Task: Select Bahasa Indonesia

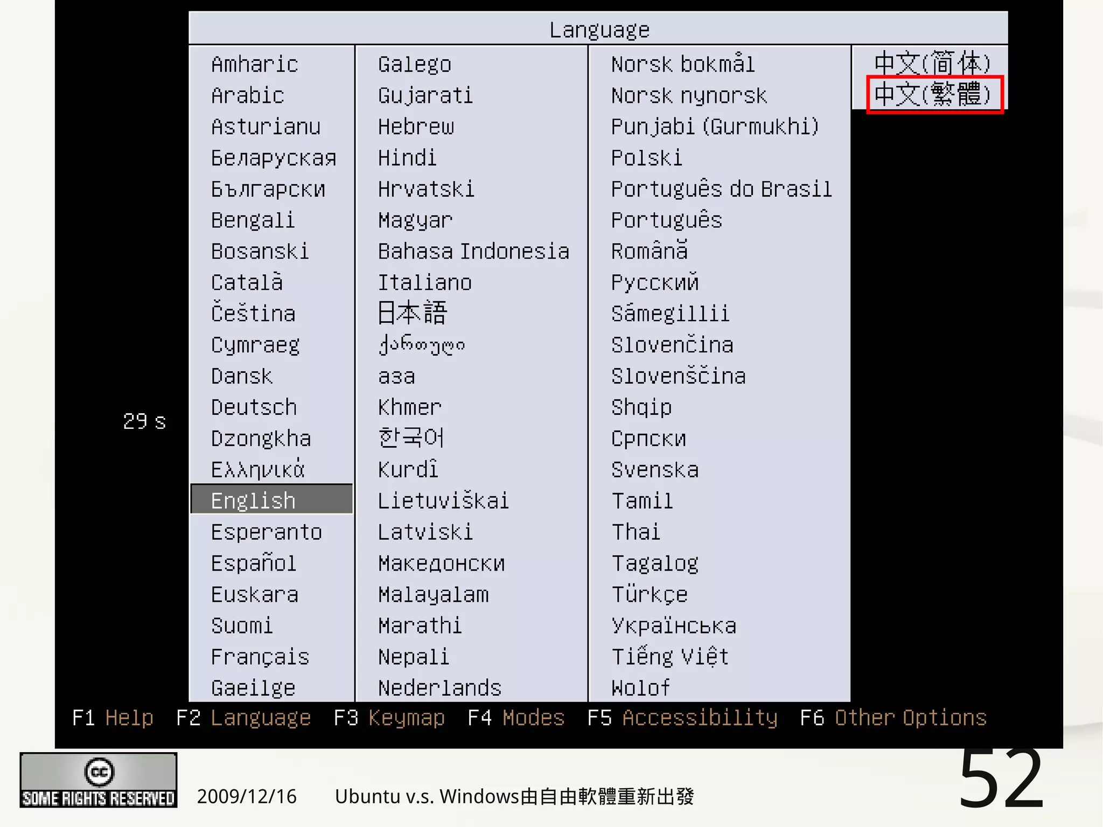Action: click(x=473, y=252)
